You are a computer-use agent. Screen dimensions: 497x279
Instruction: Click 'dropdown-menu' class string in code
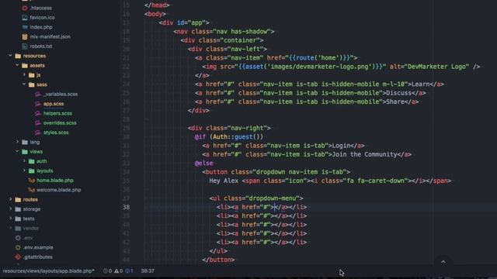pos(272,198)
